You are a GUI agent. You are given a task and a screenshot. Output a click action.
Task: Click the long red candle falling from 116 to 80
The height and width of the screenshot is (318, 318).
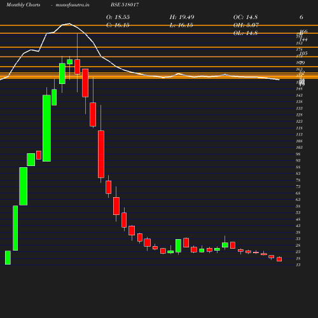(x=101, y=154)
